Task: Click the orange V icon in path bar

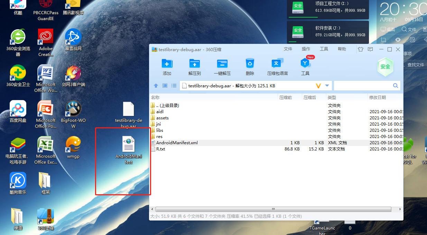Action: (x=318, y=86)
